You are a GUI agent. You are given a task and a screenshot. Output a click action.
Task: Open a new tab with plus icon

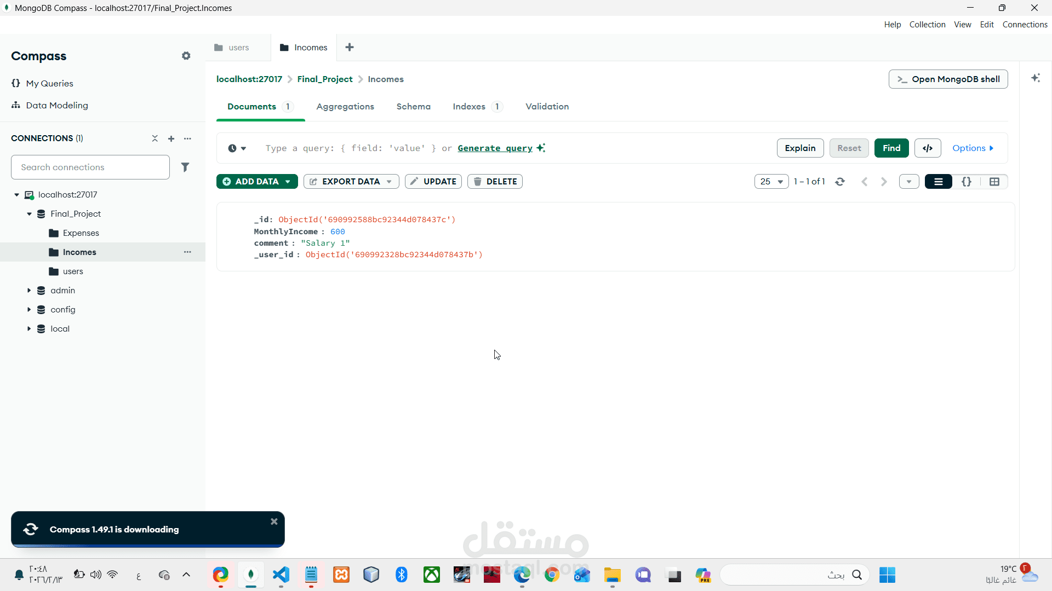[x=350, y=48]
